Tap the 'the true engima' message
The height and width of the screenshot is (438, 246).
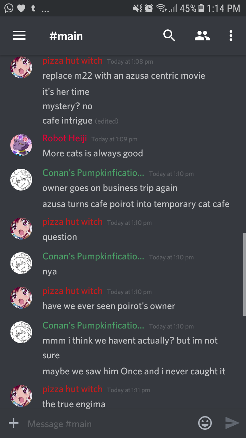[74, 404]
